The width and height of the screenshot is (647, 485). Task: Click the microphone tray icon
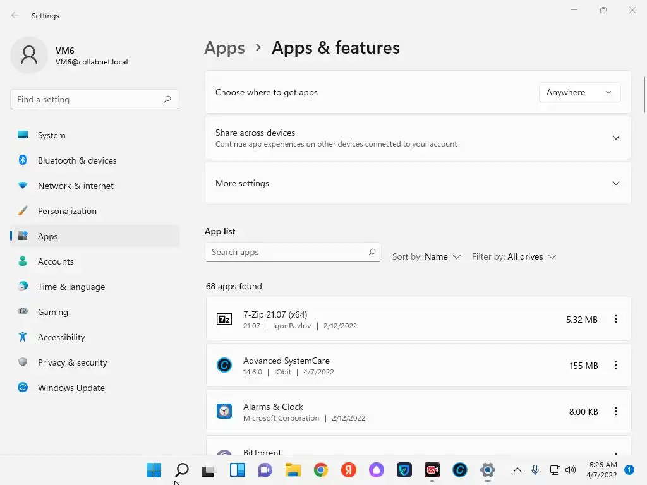[x=535, y=470]
